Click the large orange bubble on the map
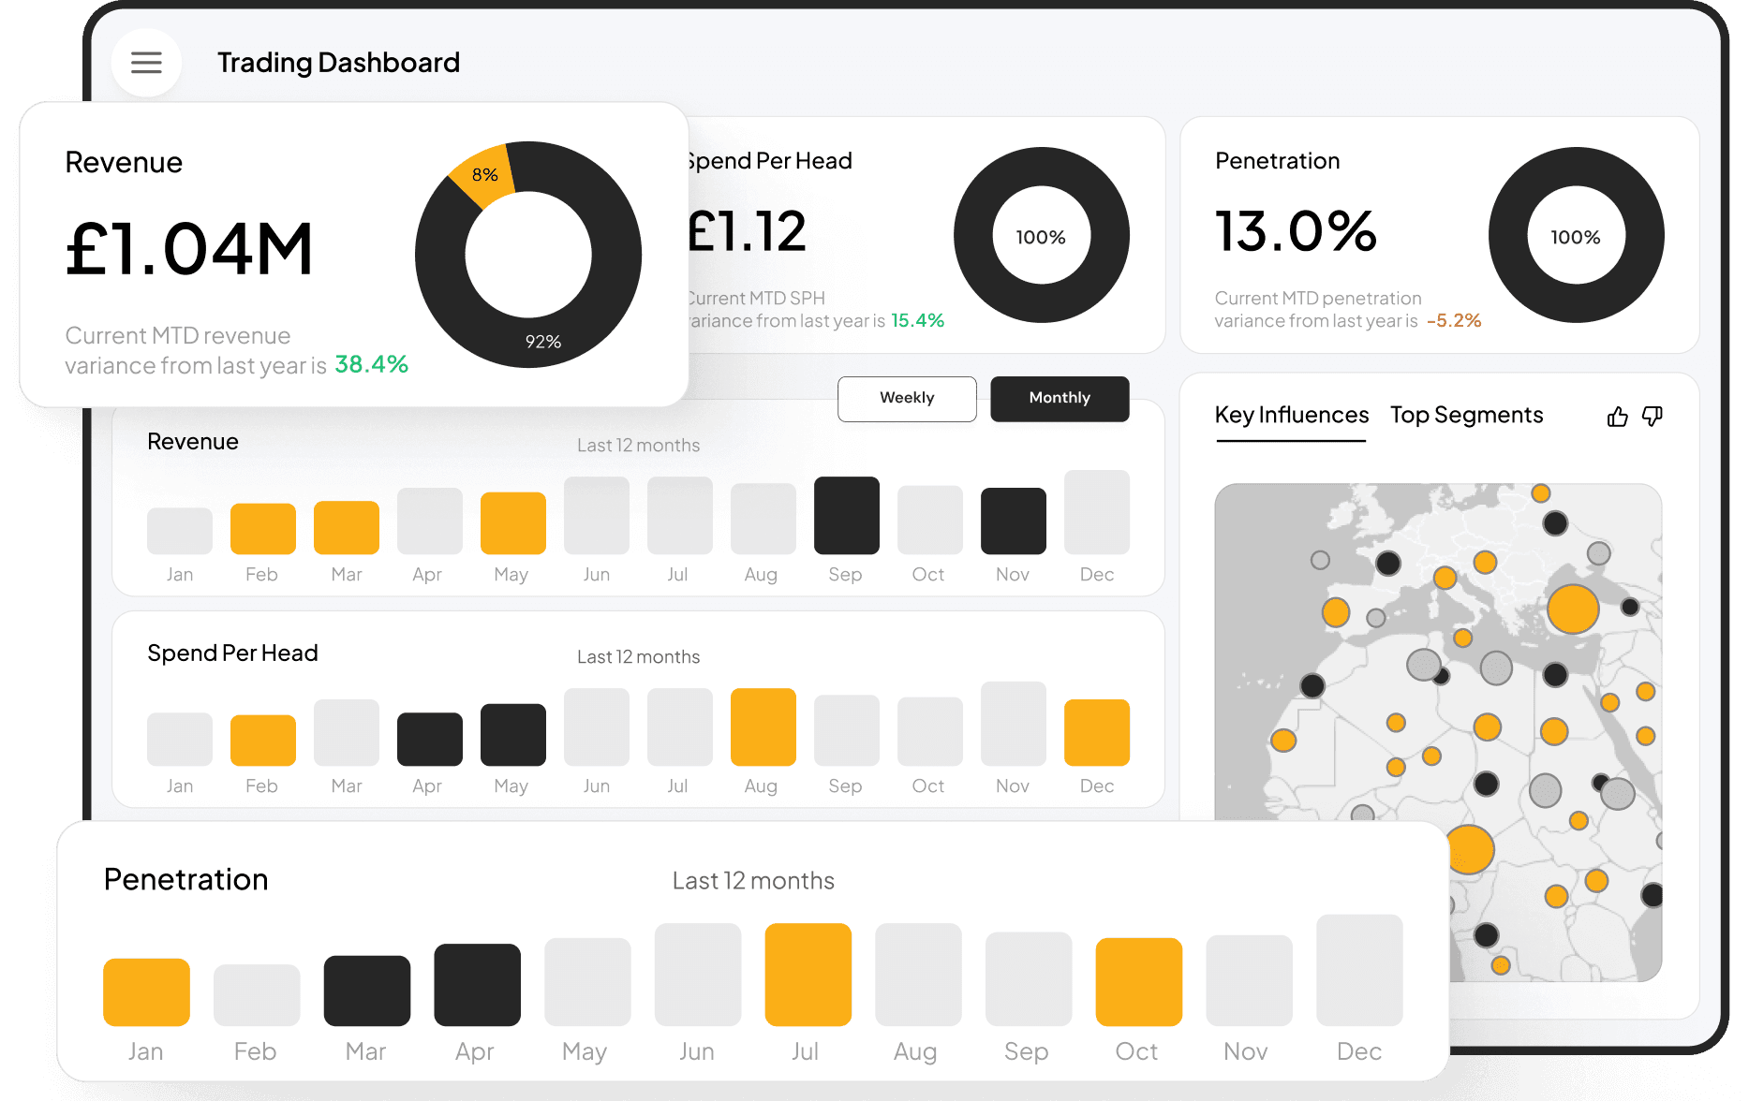The image size is (1749, 1101). [1573, 609]
